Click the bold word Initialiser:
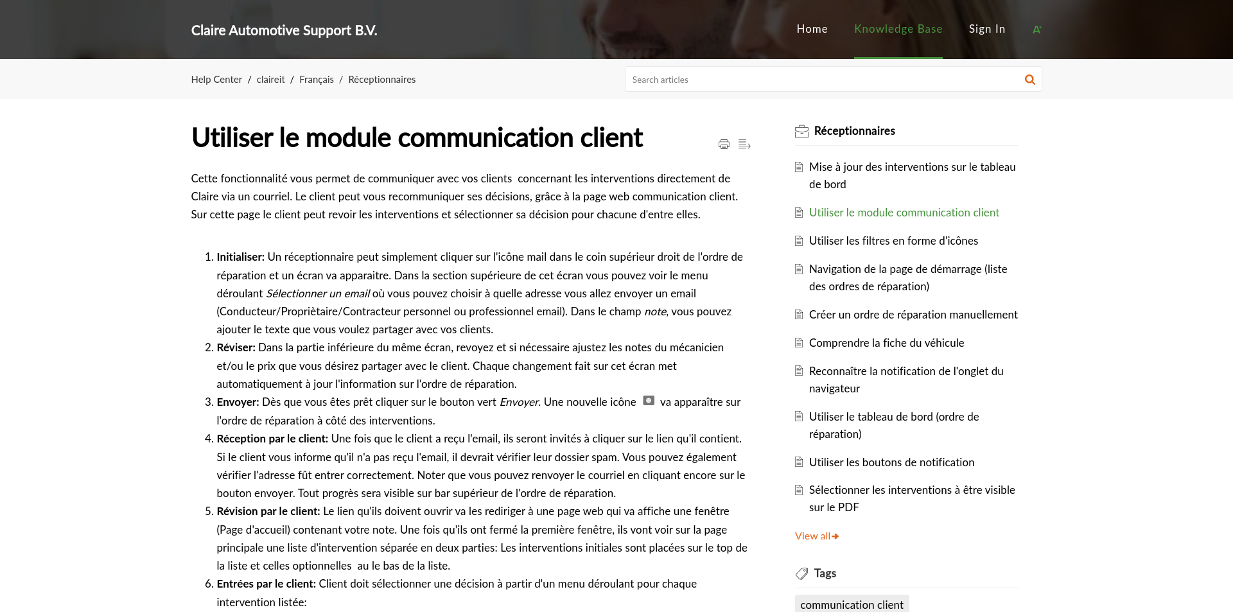The height and width of the screenshot is (612, 1233). [240, 257]
